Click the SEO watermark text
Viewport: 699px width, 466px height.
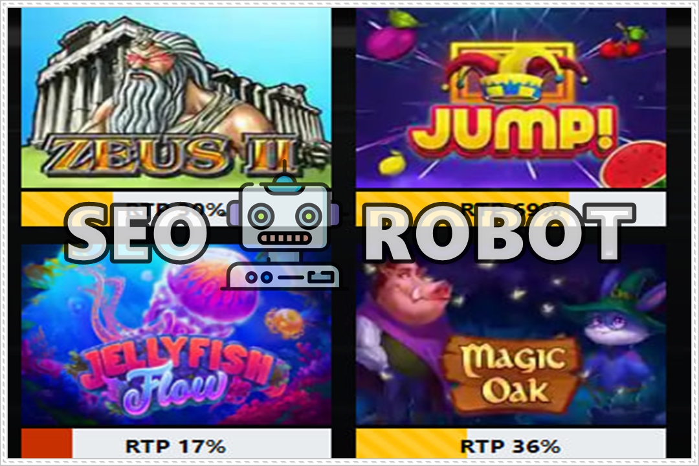pos(133,233)
